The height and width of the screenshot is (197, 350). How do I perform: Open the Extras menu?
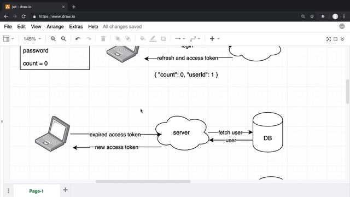click(x=76, y=27)
